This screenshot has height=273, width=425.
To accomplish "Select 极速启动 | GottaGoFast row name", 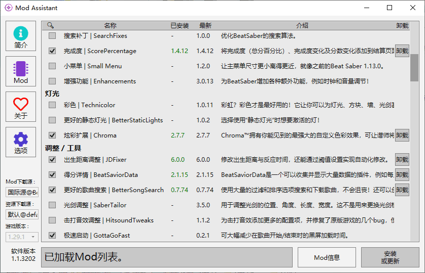I will (x=97, y=235).
